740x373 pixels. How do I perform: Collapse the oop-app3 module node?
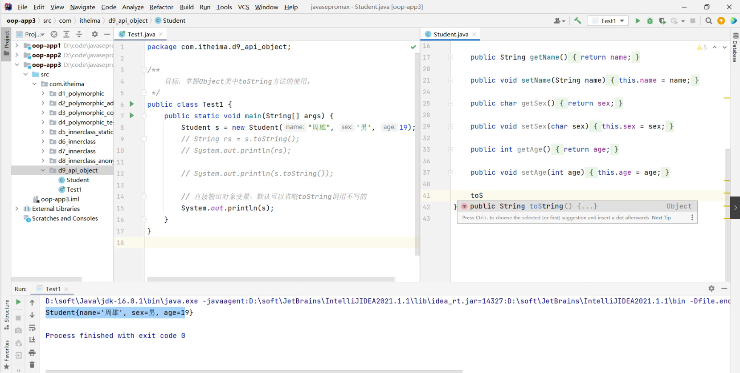tap(16, 65)
